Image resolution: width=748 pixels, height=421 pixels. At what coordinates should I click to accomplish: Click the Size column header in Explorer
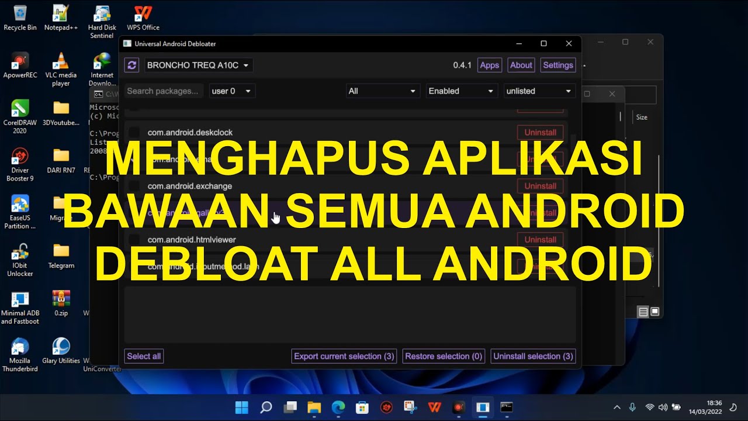642,117
